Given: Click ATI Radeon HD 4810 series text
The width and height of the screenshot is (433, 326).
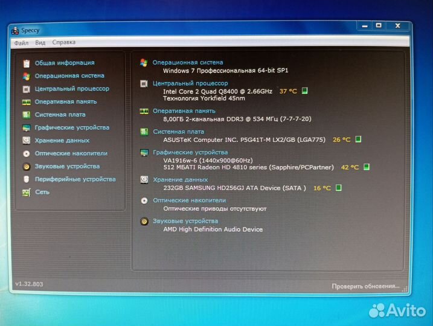Looking at the screenshot, I should (x=249, y=167).
